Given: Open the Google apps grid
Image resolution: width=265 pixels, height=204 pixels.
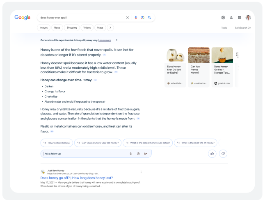Looking at the screenshot, I should point(240,18).
